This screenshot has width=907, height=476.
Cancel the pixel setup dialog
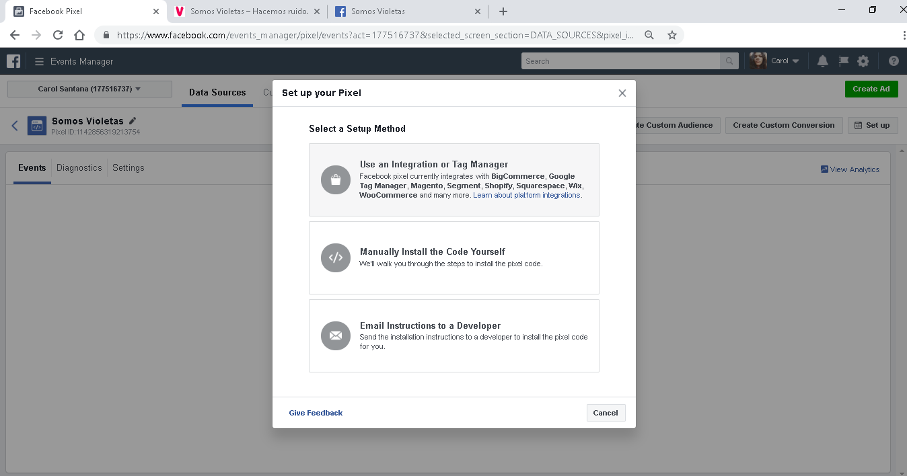click(606, 413)
